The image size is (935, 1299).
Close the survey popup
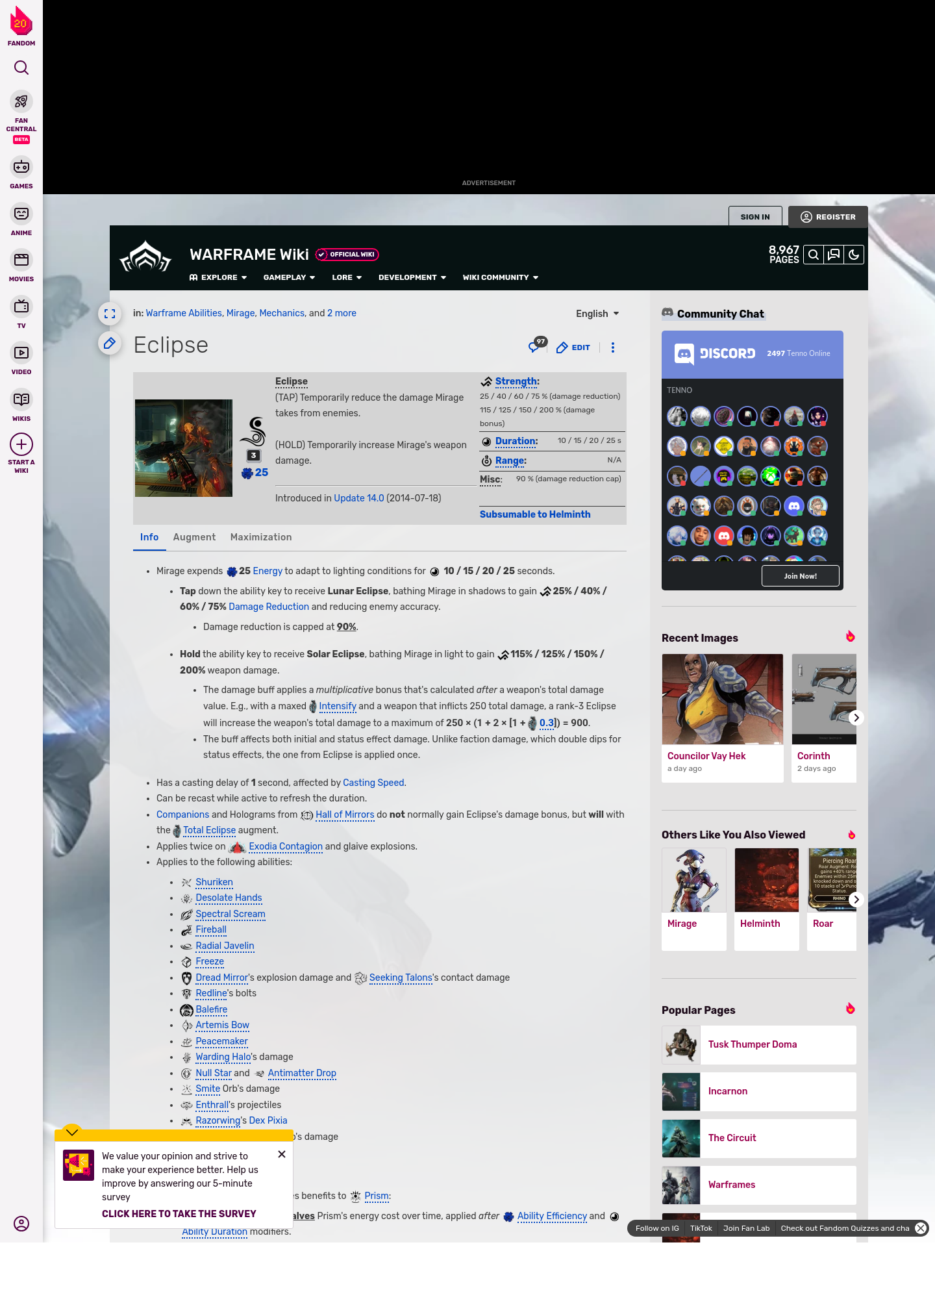[x=282, y=1154]
